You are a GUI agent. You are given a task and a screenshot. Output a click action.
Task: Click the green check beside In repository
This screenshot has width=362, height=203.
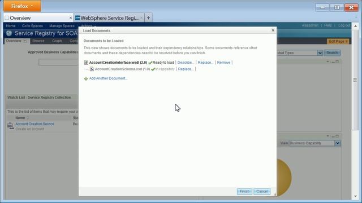point(153,69)
